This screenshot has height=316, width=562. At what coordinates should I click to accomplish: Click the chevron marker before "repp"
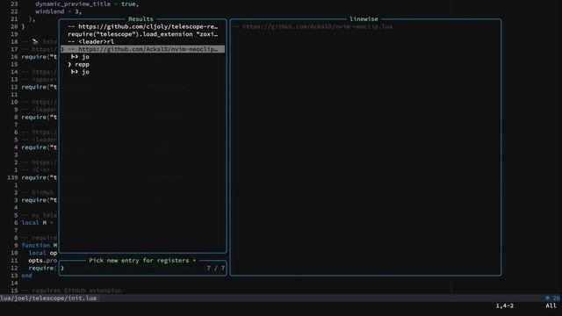point(69,64)
